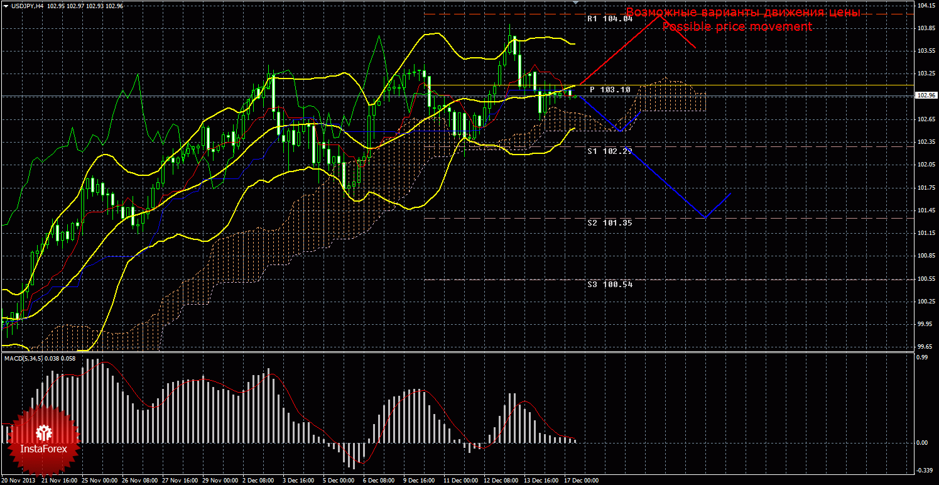Select the 'Possible price movement' red text

pyautogui.click(x=737, y=27)
